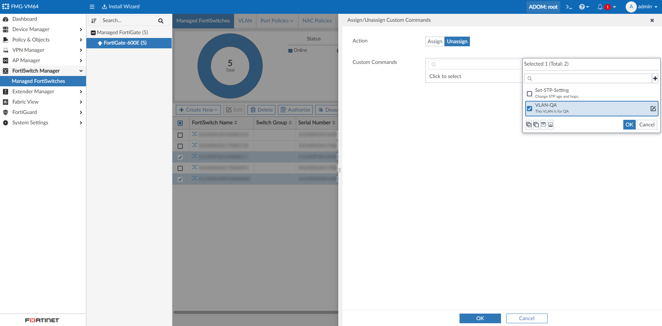
Task: Edit the VLAN-QA custom command
Action: click(x=653, y=108)
